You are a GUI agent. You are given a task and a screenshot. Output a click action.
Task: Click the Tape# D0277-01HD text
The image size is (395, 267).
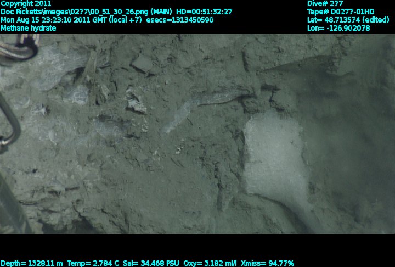[341, 12]
